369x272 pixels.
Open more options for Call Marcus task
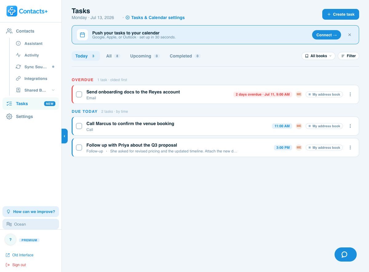[x=350, y=126]
